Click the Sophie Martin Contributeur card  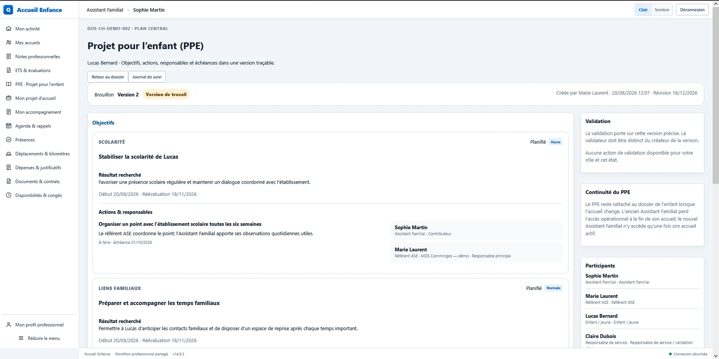pyautogui.click(x=476, y=230)
